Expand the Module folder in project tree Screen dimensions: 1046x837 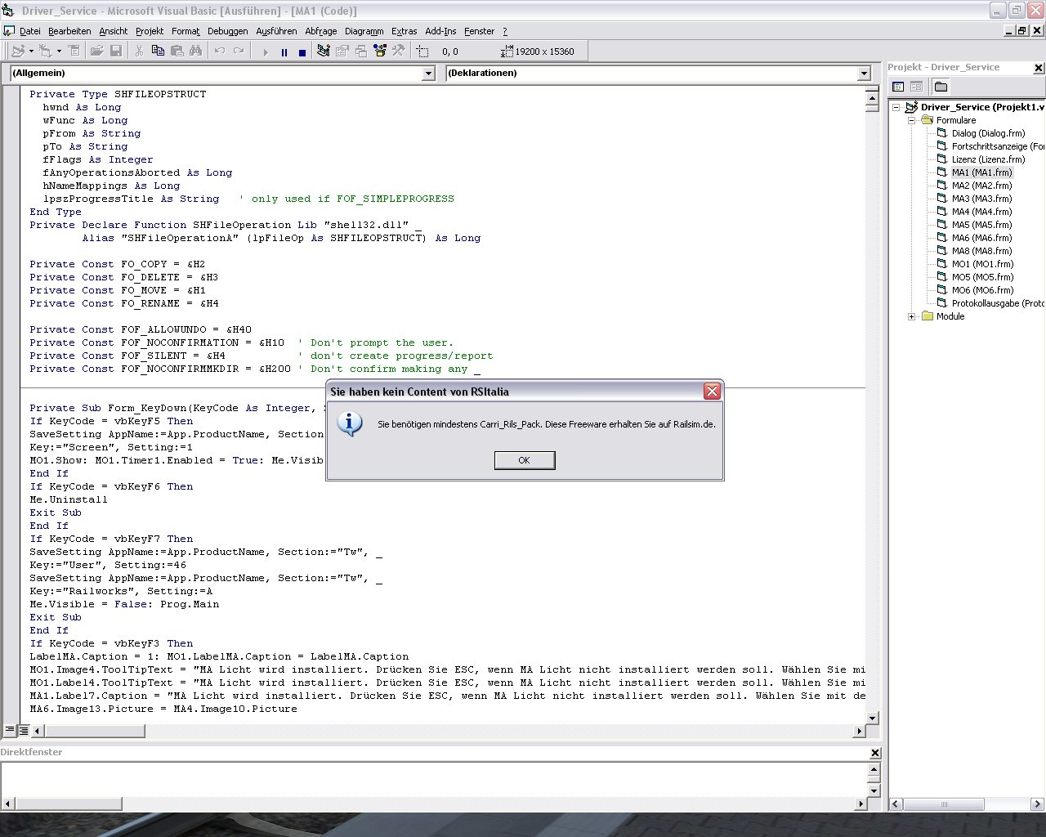[x=912, y=316]
